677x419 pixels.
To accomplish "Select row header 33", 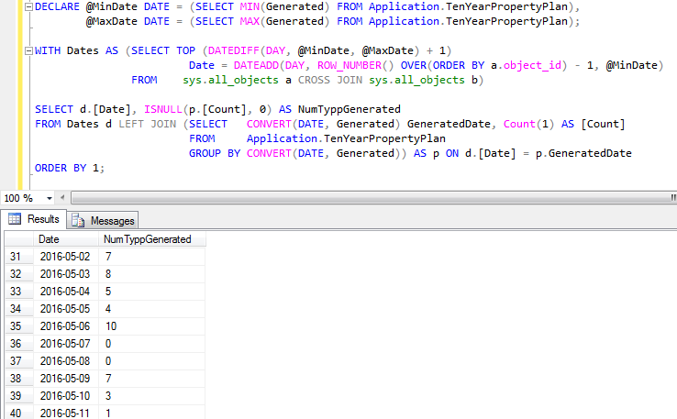I will [19, 292].
